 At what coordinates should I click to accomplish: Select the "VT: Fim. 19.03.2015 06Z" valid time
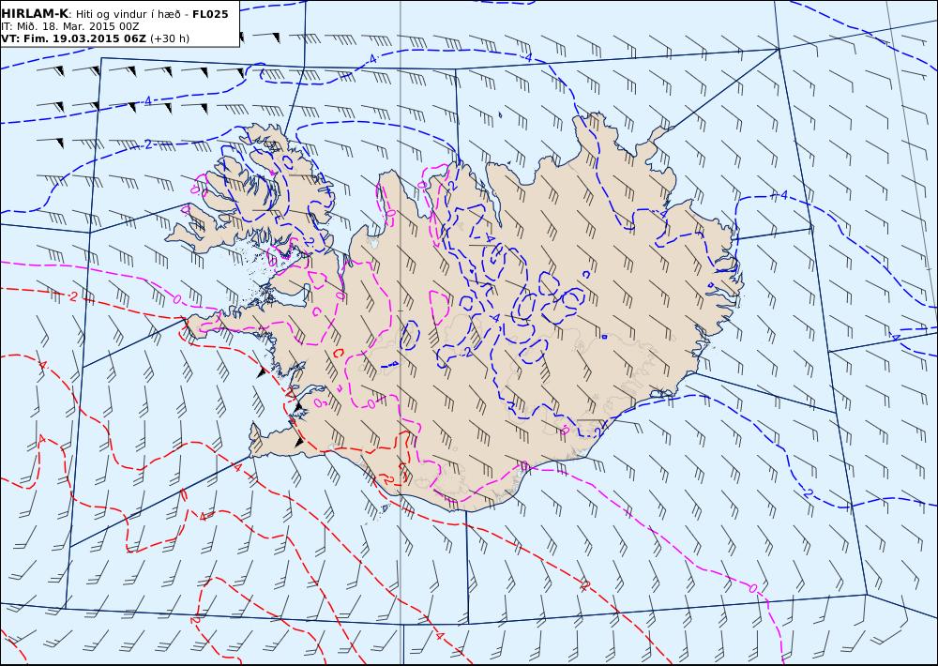73,38
